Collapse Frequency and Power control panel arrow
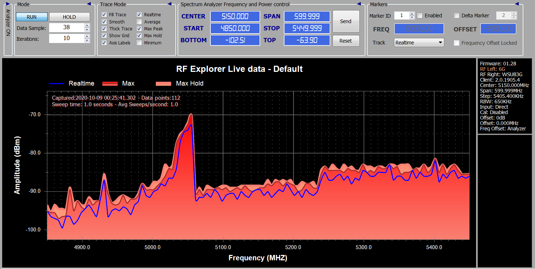The image size is (535, 269). click(359, 4)
